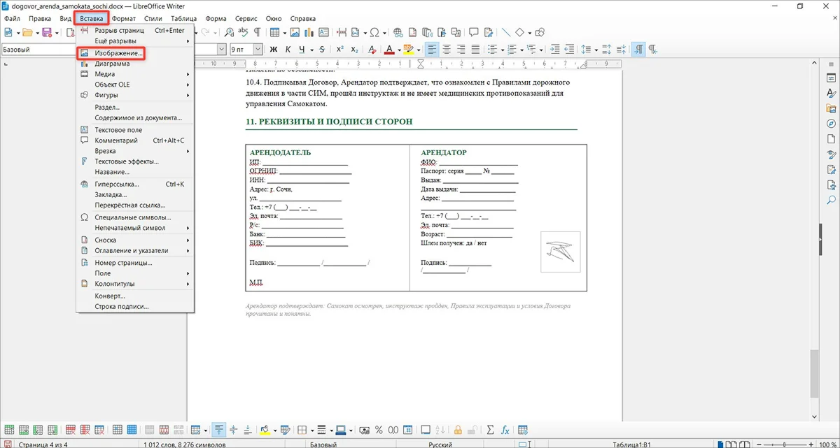
Task: Click the superscript x² icon
Action: pyautogui.click(x=339, y=50)
